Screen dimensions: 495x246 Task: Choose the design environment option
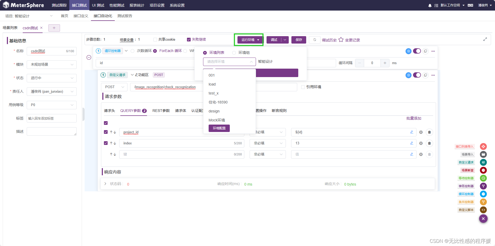pyautogui.click(x=229, y=111)
